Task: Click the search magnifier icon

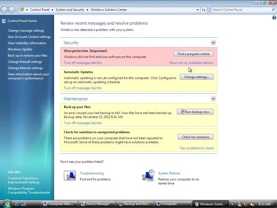Action: (x=273, y=10)
